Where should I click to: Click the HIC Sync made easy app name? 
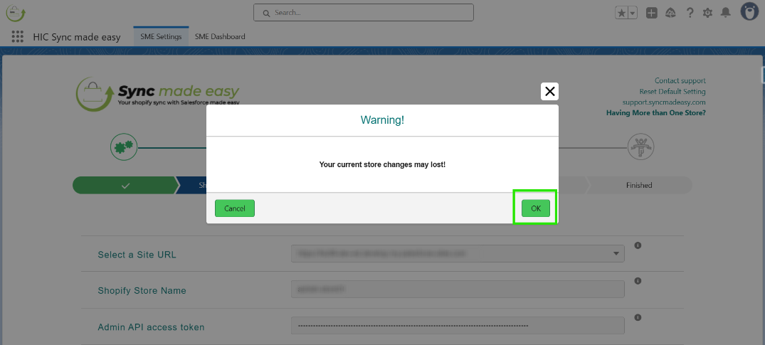point(77,37)
